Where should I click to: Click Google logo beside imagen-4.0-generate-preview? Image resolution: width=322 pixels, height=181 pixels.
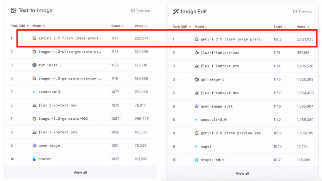(x=34, y=78)
